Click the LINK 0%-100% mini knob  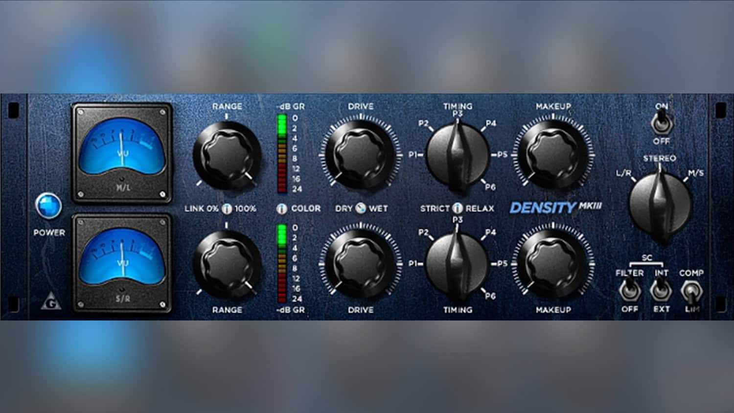[227, 208]
